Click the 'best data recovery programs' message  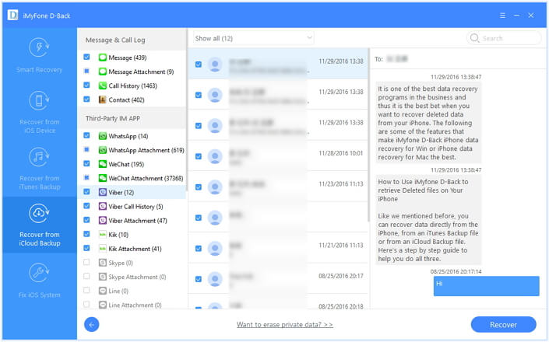(x=428, y=123)
